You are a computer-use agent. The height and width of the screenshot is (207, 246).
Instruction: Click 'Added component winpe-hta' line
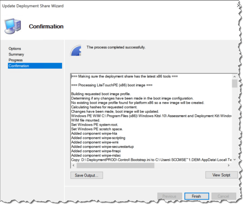click(x=94, y=133)
